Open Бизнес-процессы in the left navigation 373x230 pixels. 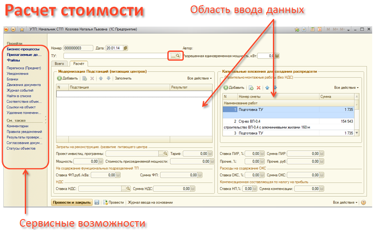coord(23,49)
